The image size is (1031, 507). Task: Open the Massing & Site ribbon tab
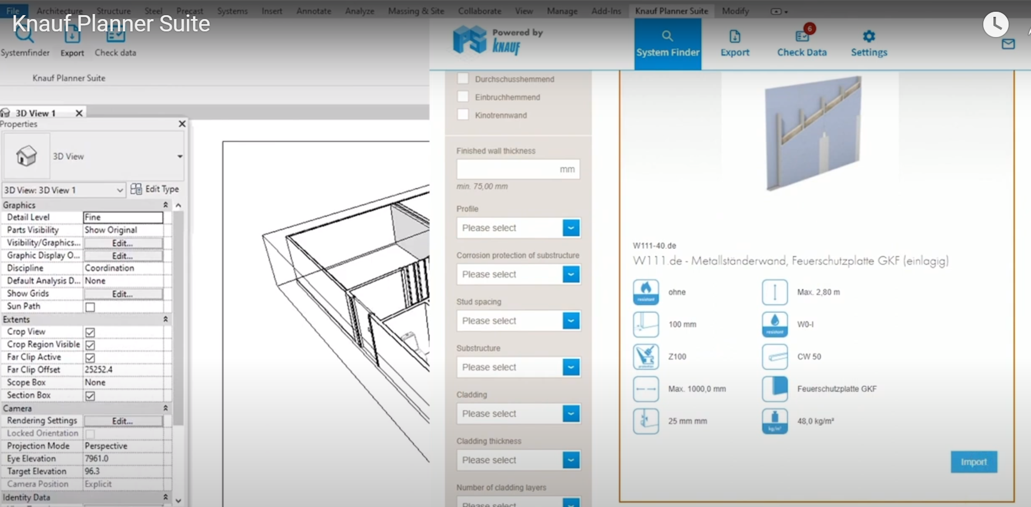416,11
